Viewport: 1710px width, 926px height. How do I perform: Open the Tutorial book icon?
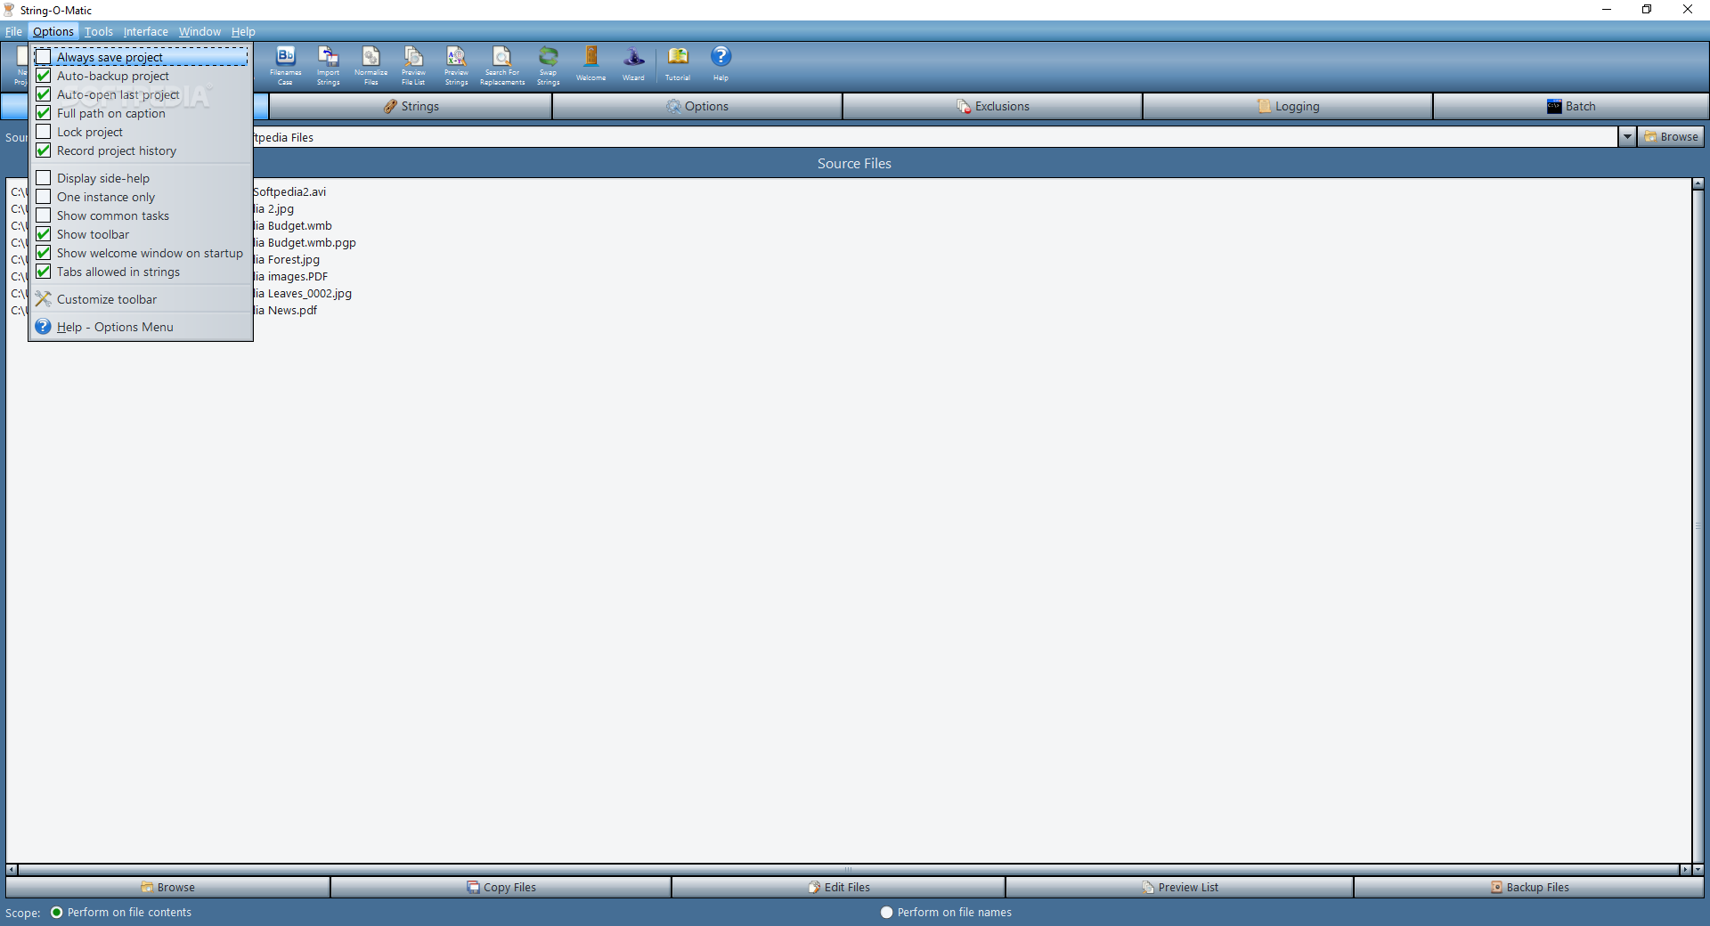click(678, 64)
